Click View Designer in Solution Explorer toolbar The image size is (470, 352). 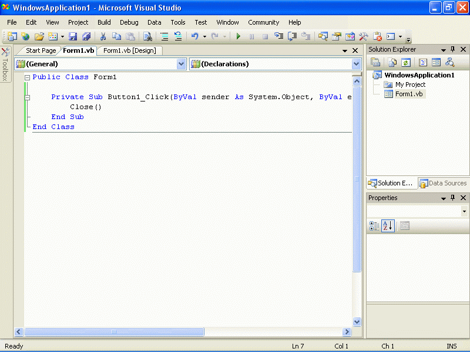[x=436, y=62]
